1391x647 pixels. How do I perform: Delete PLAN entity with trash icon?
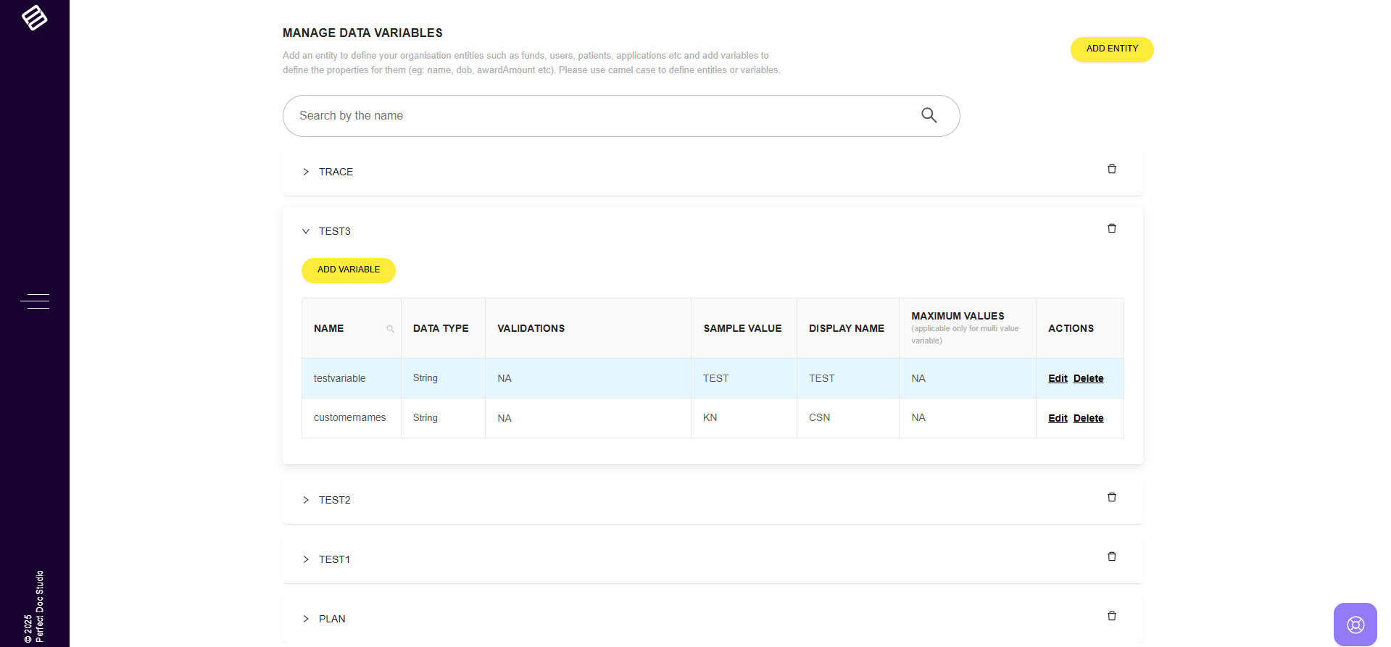(1111, 617)
